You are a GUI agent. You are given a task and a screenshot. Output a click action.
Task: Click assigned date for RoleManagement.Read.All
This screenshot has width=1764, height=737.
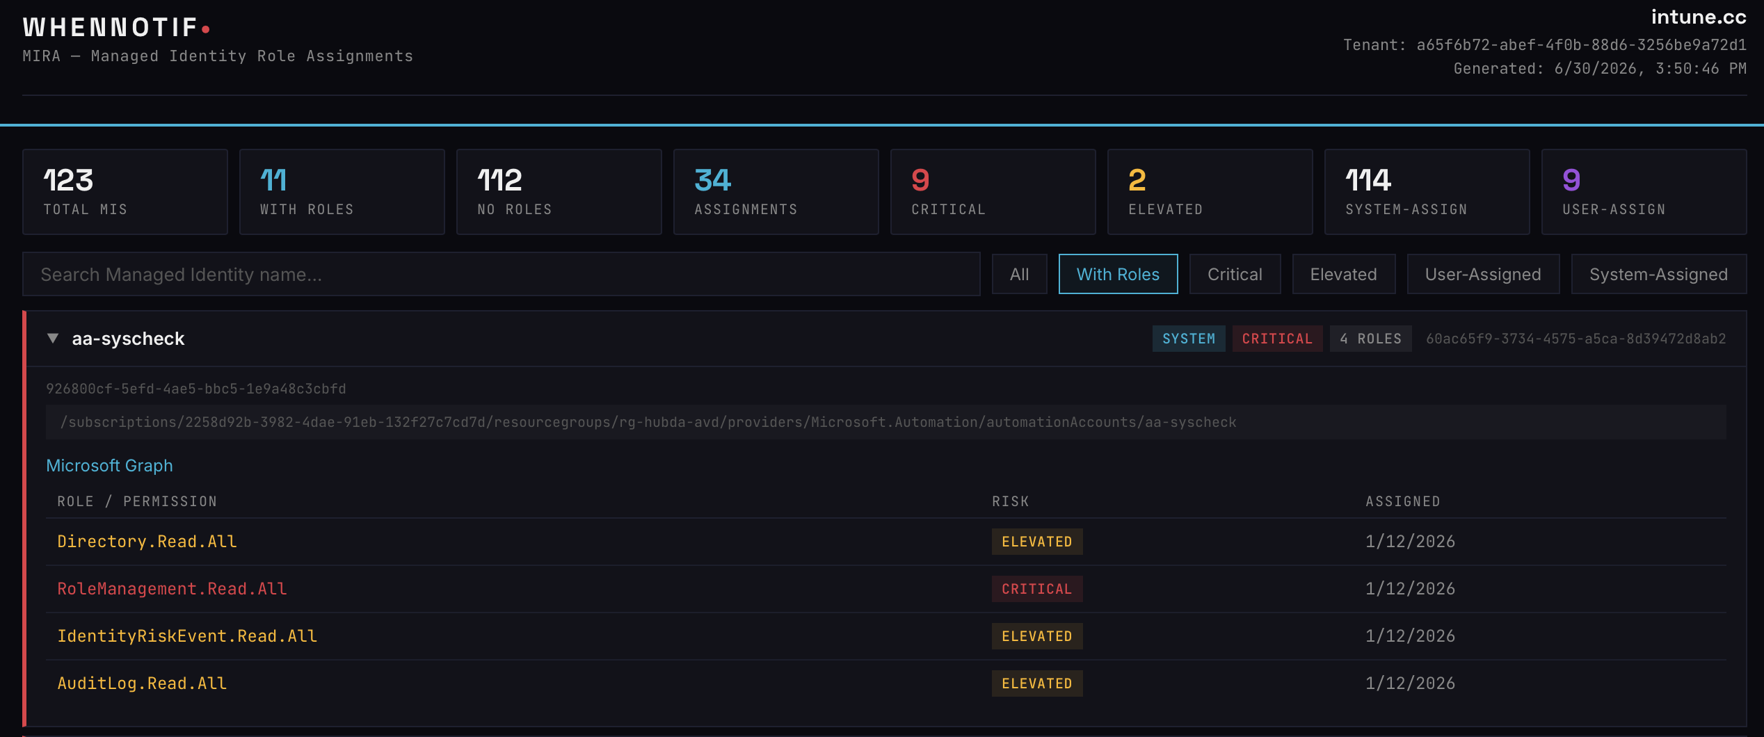pos(1410,589)
